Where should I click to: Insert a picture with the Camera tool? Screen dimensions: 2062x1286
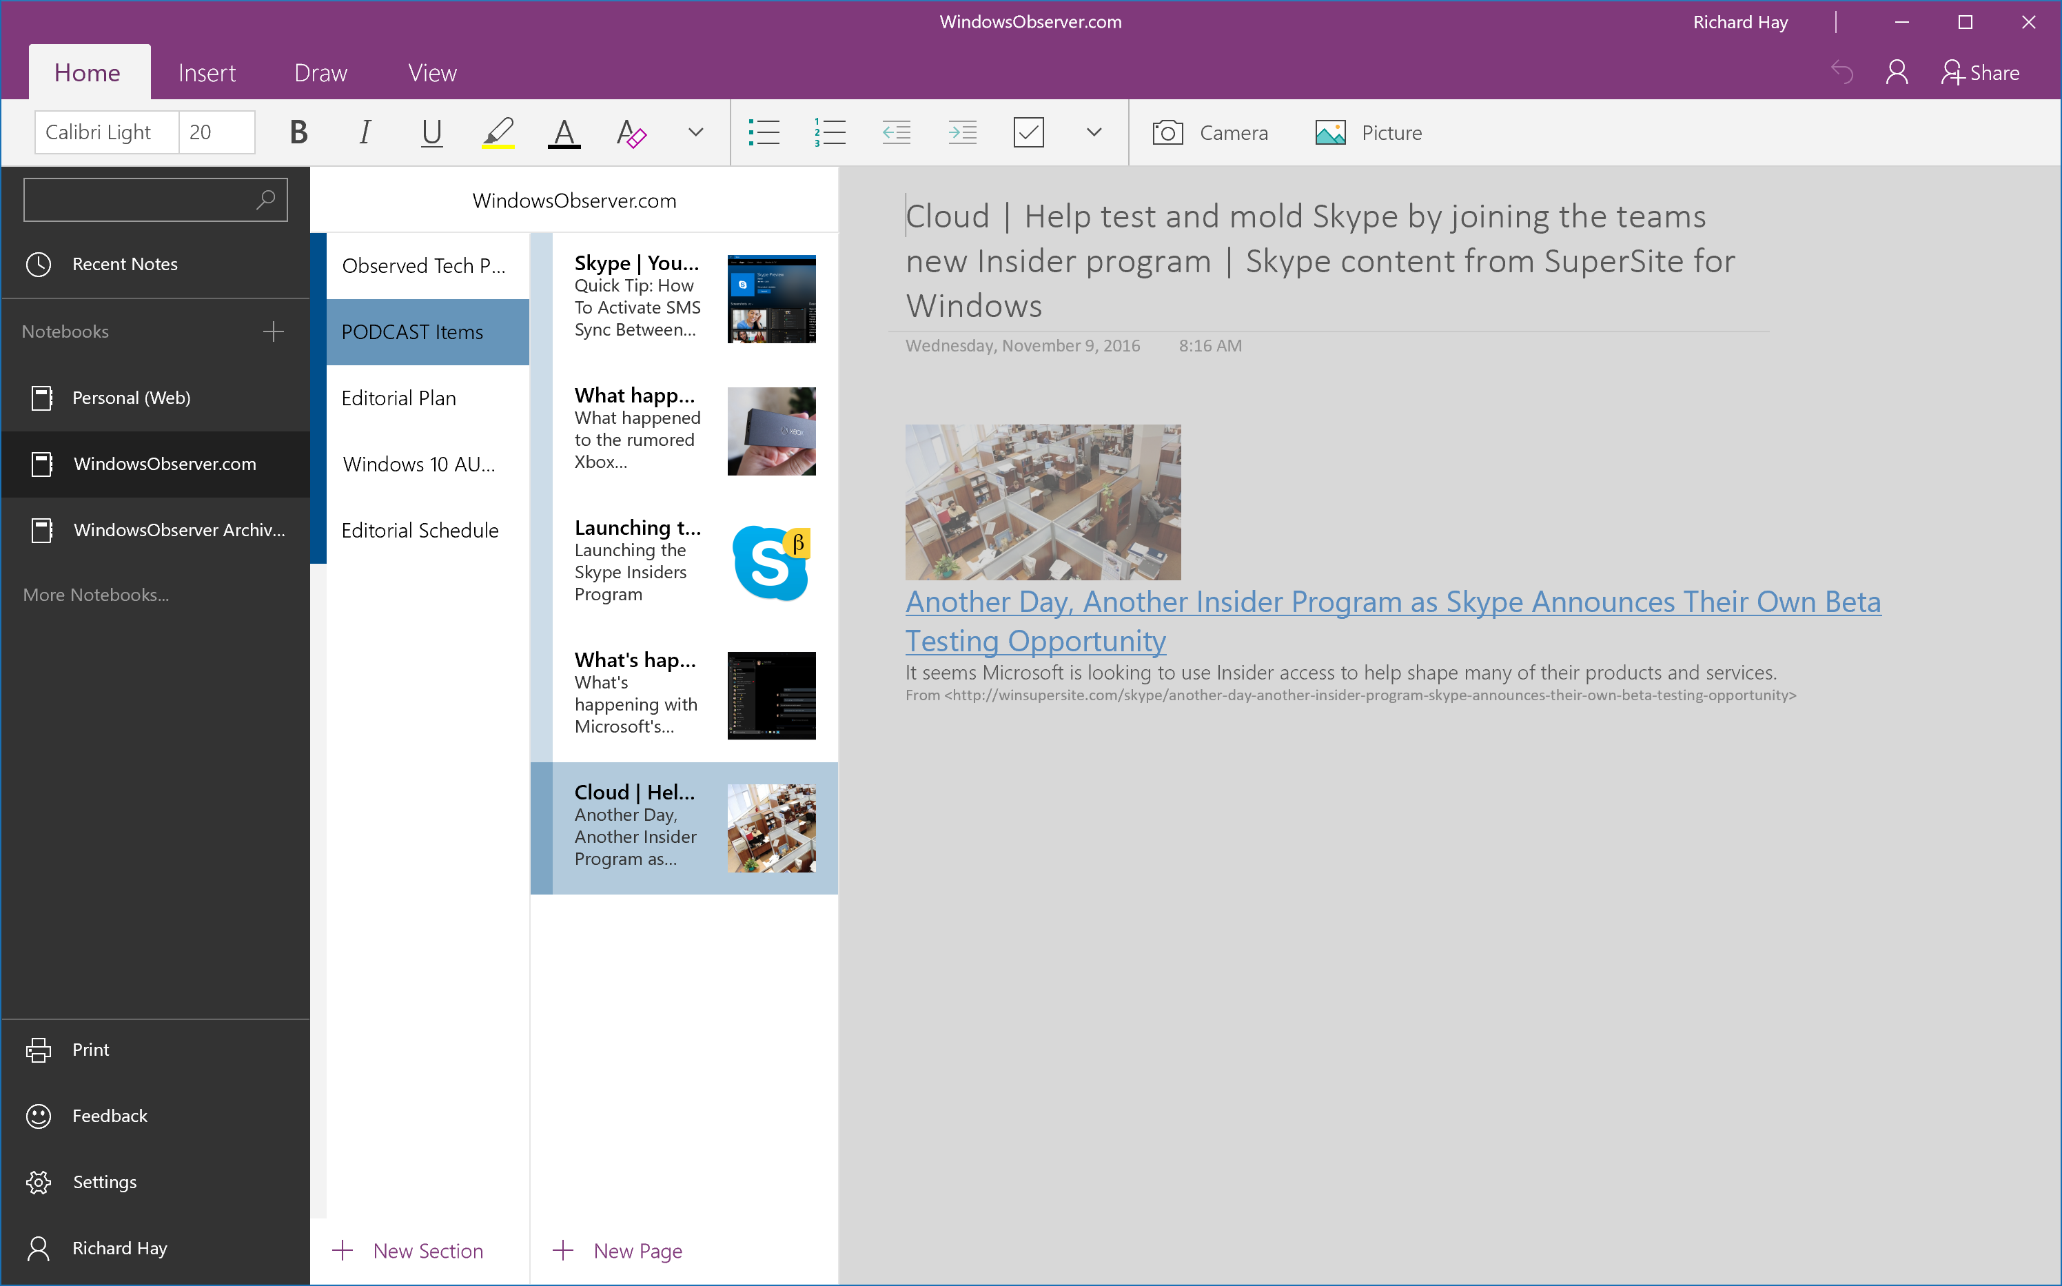(1211, 132)
